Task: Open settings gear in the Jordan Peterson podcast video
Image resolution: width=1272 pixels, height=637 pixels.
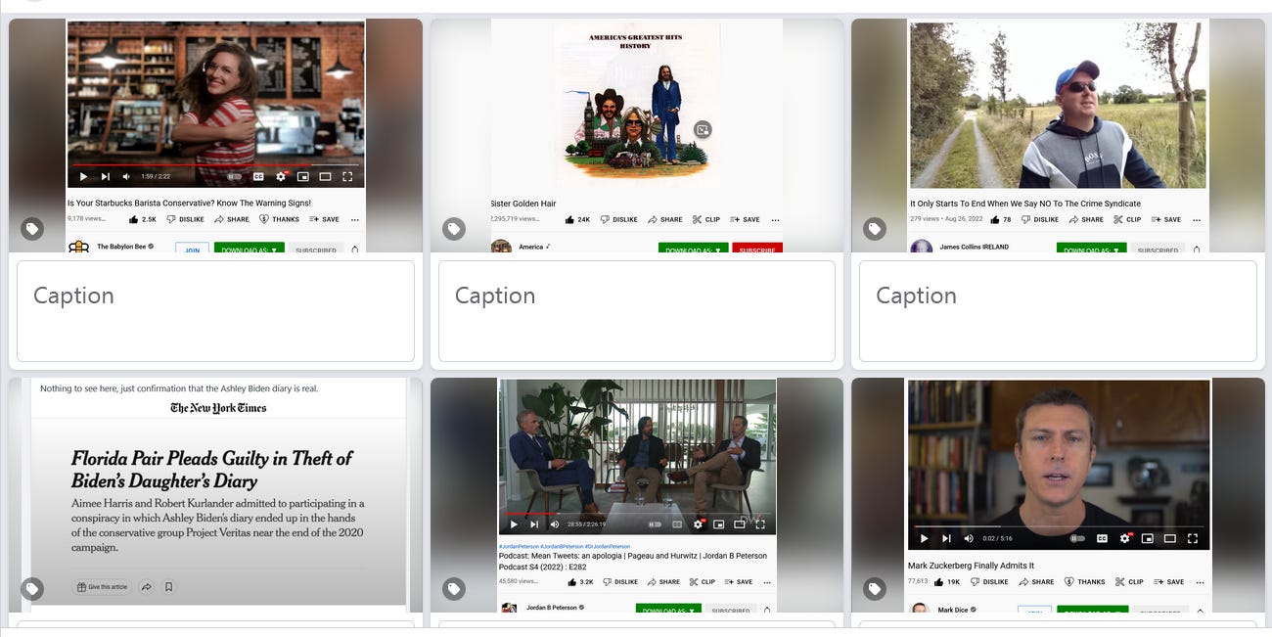Action: tap(698, 524)
